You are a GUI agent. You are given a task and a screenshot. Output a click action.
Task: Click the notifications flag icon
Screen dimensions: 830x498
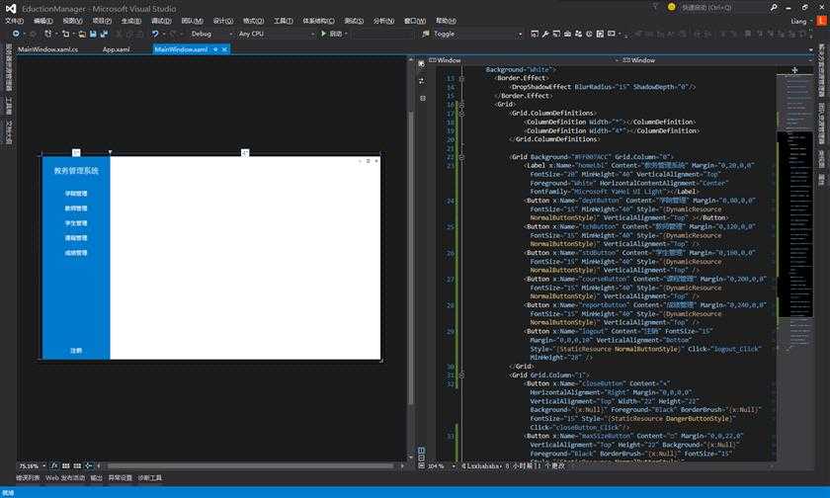coord(655,7)
